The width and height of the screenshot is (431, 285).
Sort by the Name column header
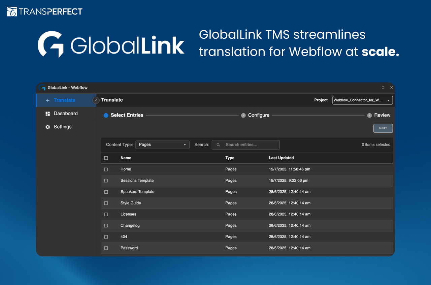pyautogui.click(x=126, y=158)
